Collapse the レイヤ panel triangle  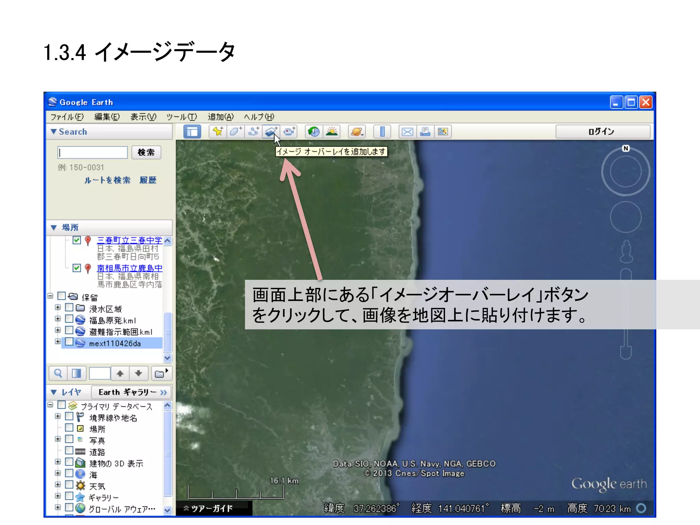(54, 392)
